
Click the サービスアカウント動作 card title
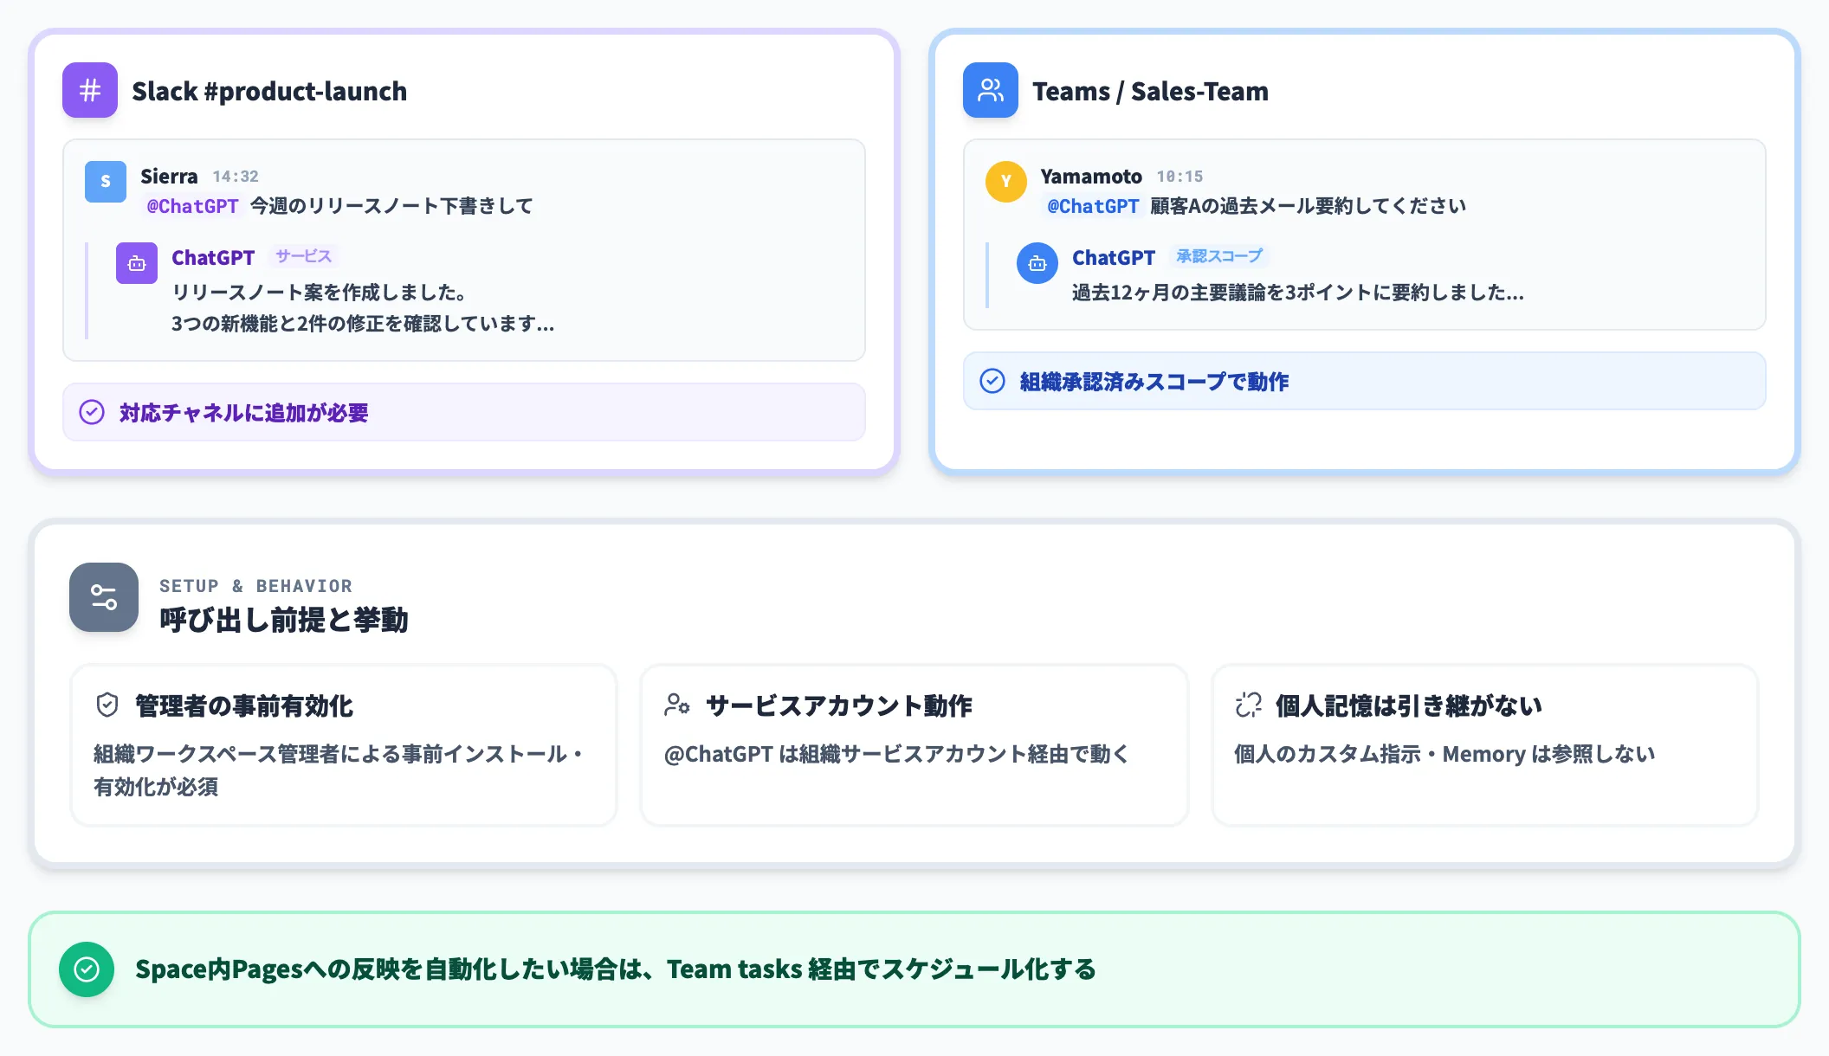pos(838,705)
